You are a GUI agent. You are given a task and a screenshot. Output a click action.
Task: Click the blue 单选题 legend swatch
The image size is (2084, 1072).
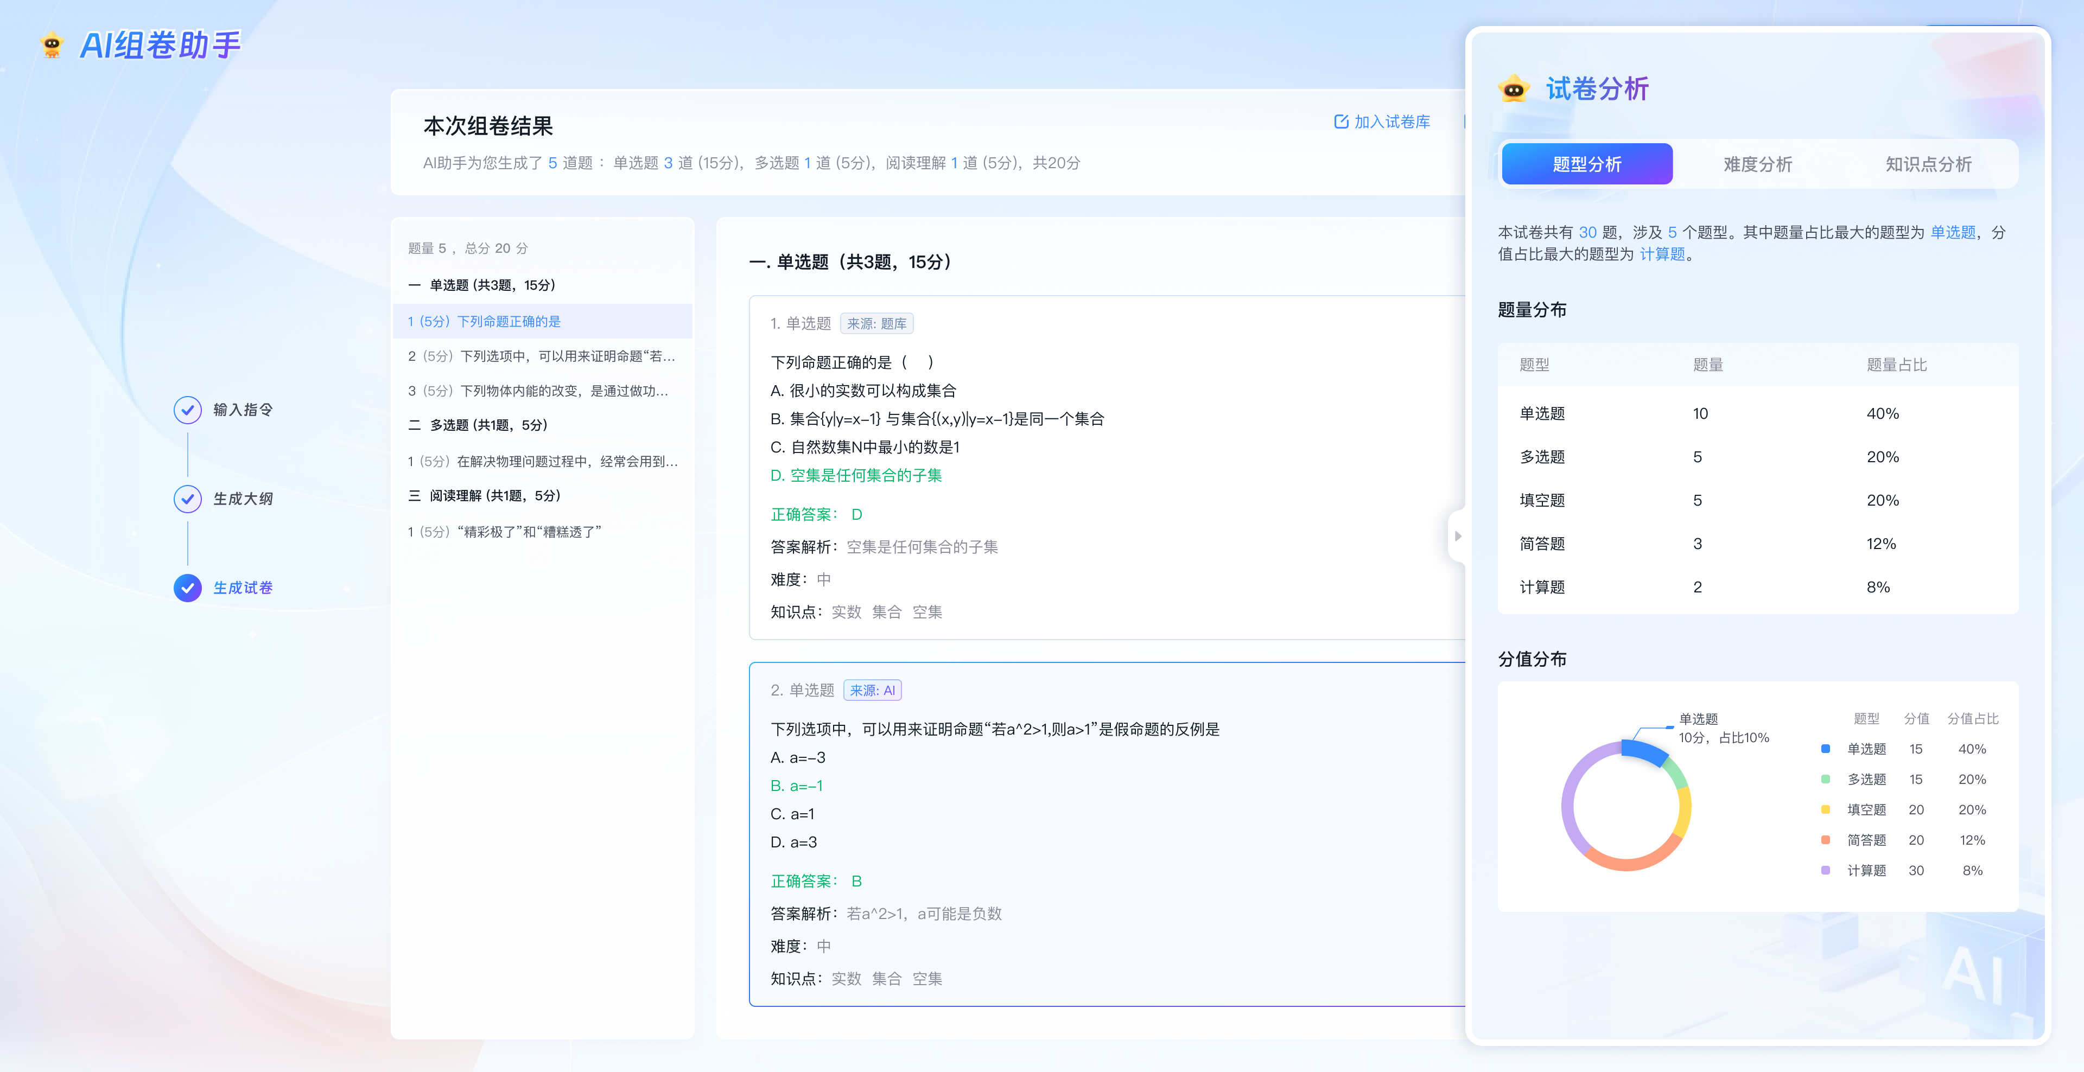coord(1825,749)
